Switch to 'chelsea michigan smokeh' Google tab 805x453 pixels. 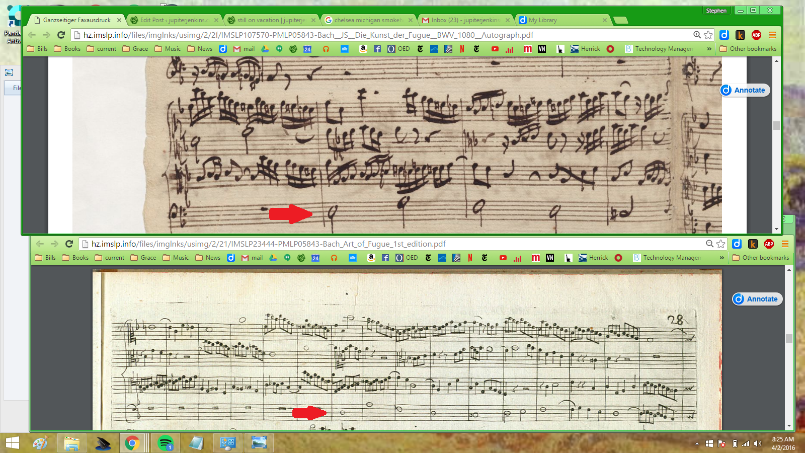pyautogui.click(x=368, y=20)
